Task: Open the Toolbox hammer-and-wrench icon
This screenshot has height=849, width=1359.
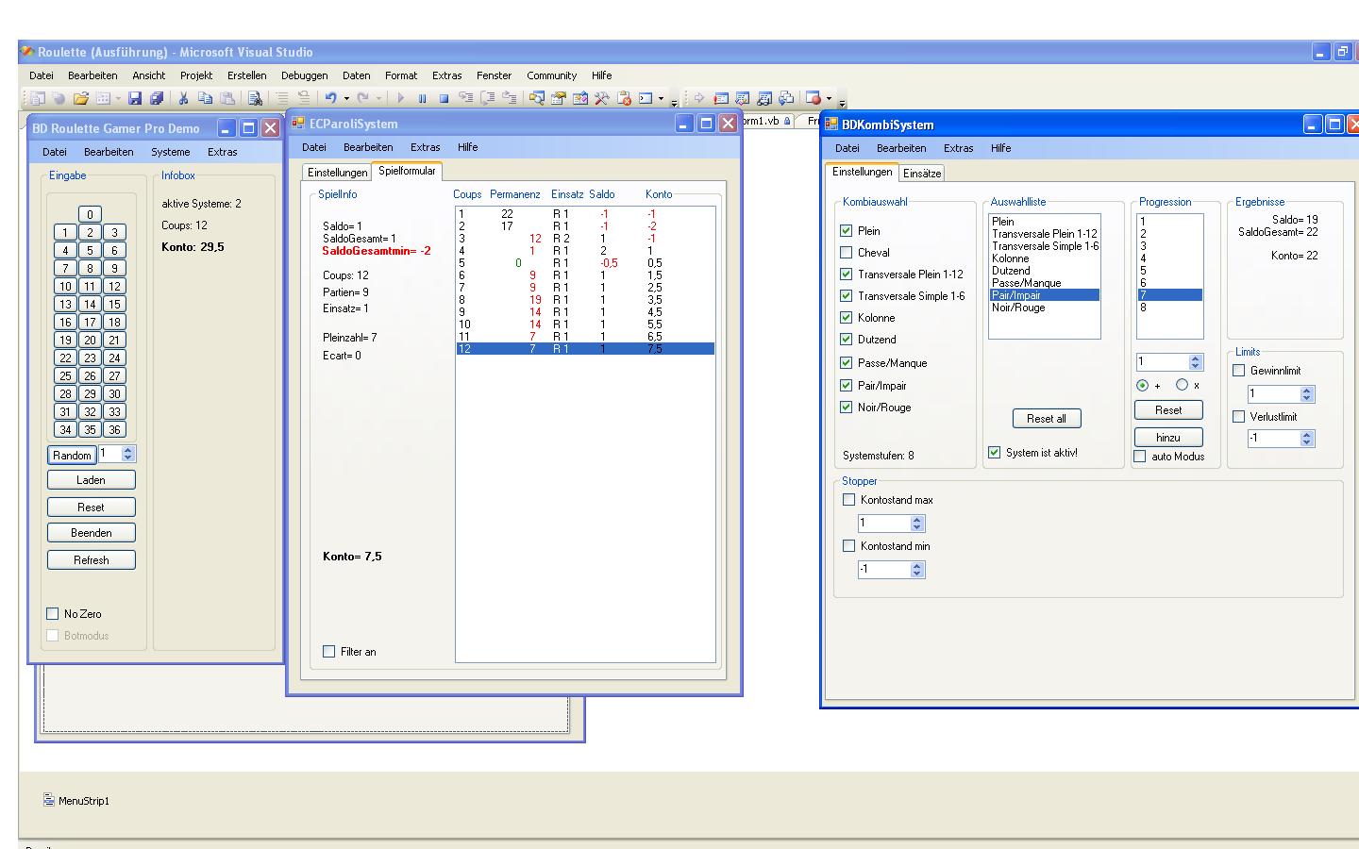Action: click(x=602, y=98)
